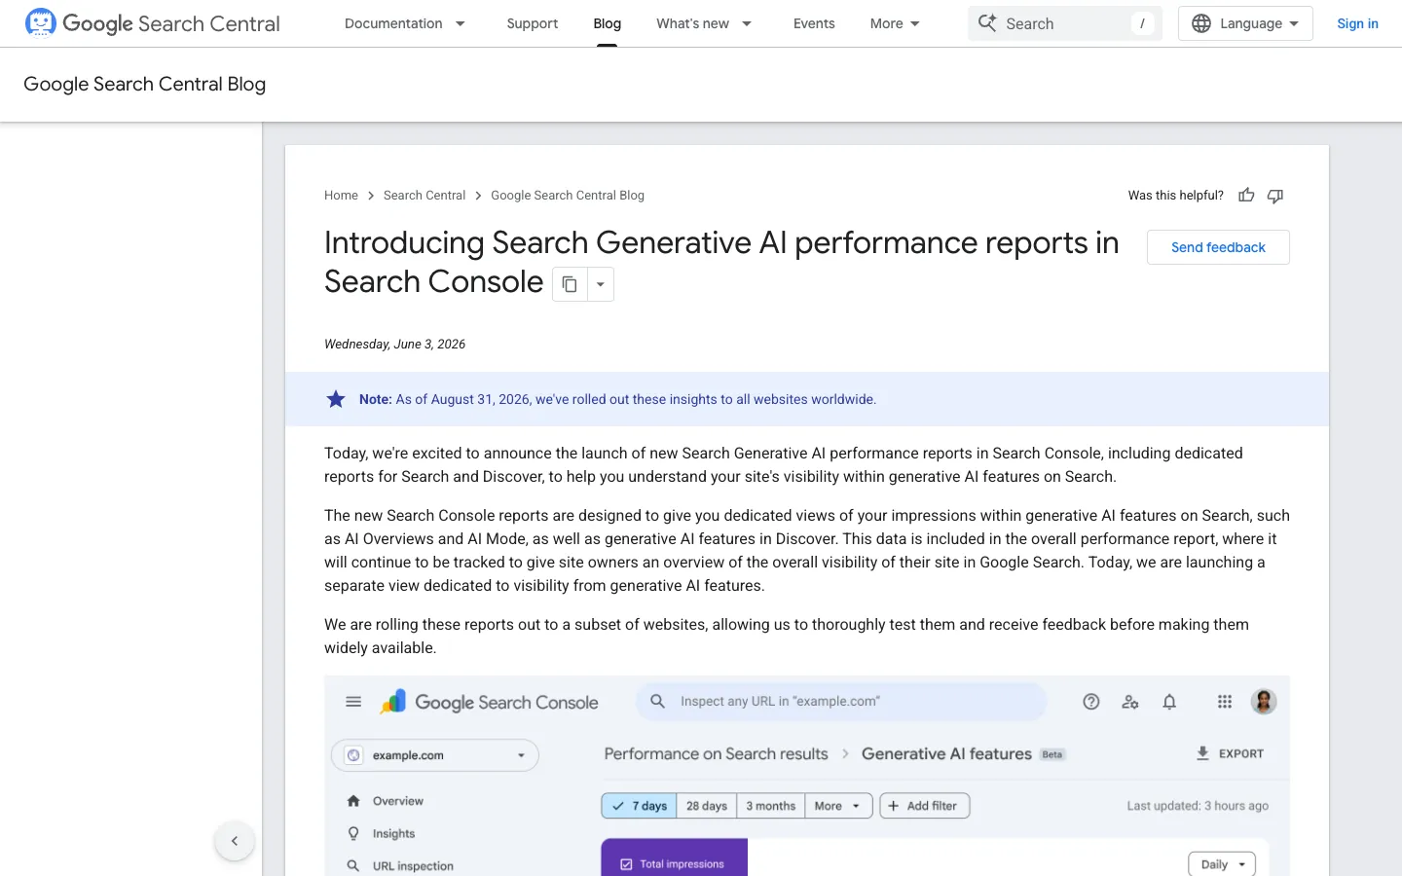Image resolution: width=1402 pixels, height=876 pixels.
Task: Toggle the Total impressions checkbox
Action: (x=626, y=864)
